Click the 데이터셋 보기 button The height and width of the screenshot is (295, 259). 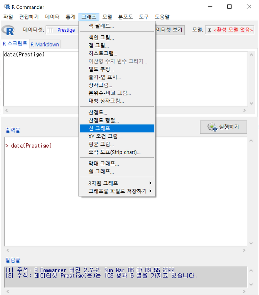(170, 30)
